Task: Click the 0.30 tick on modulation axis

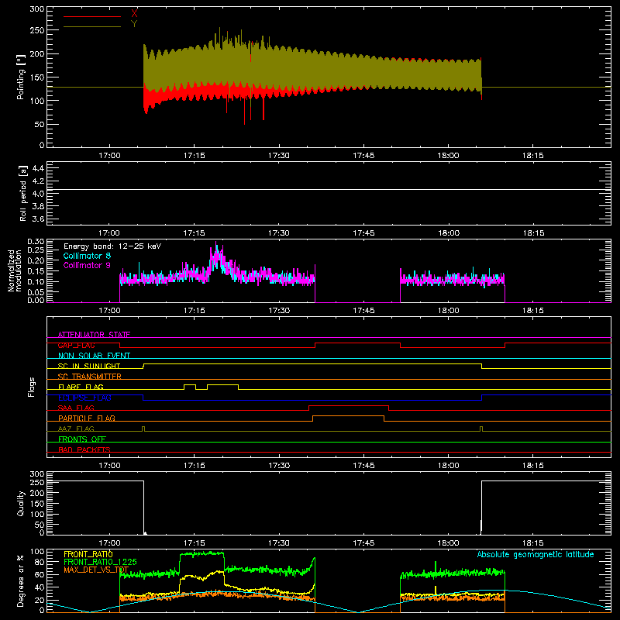Action: tap(36, 241)
